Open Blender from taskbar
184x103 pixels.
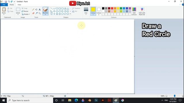(89, 100)
